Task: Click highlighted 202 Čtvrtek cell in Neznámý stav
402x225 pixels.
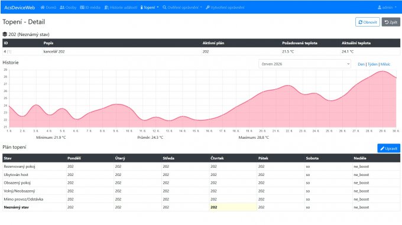Action: pyautogui.click(x=233, y=207)
